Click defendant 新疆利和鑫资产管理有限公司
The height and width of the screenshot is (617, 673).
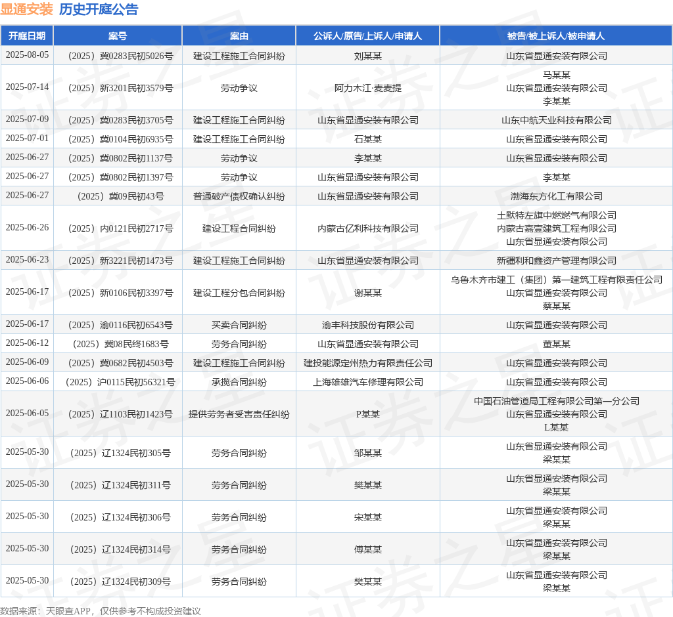[556, 261]
